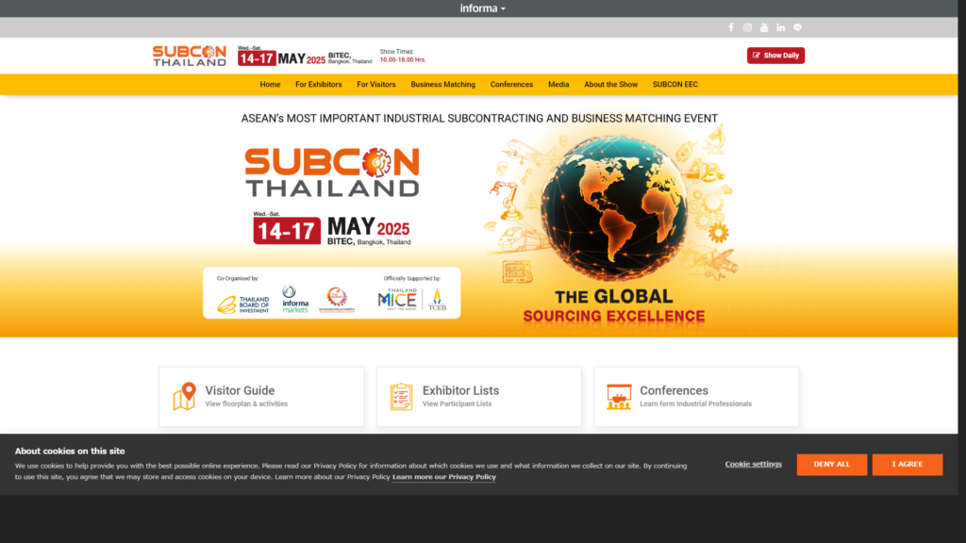This screenshot has height=543, width=966.
Task: Click the I AGREE cookies button
Action: (x=907, y=464)
